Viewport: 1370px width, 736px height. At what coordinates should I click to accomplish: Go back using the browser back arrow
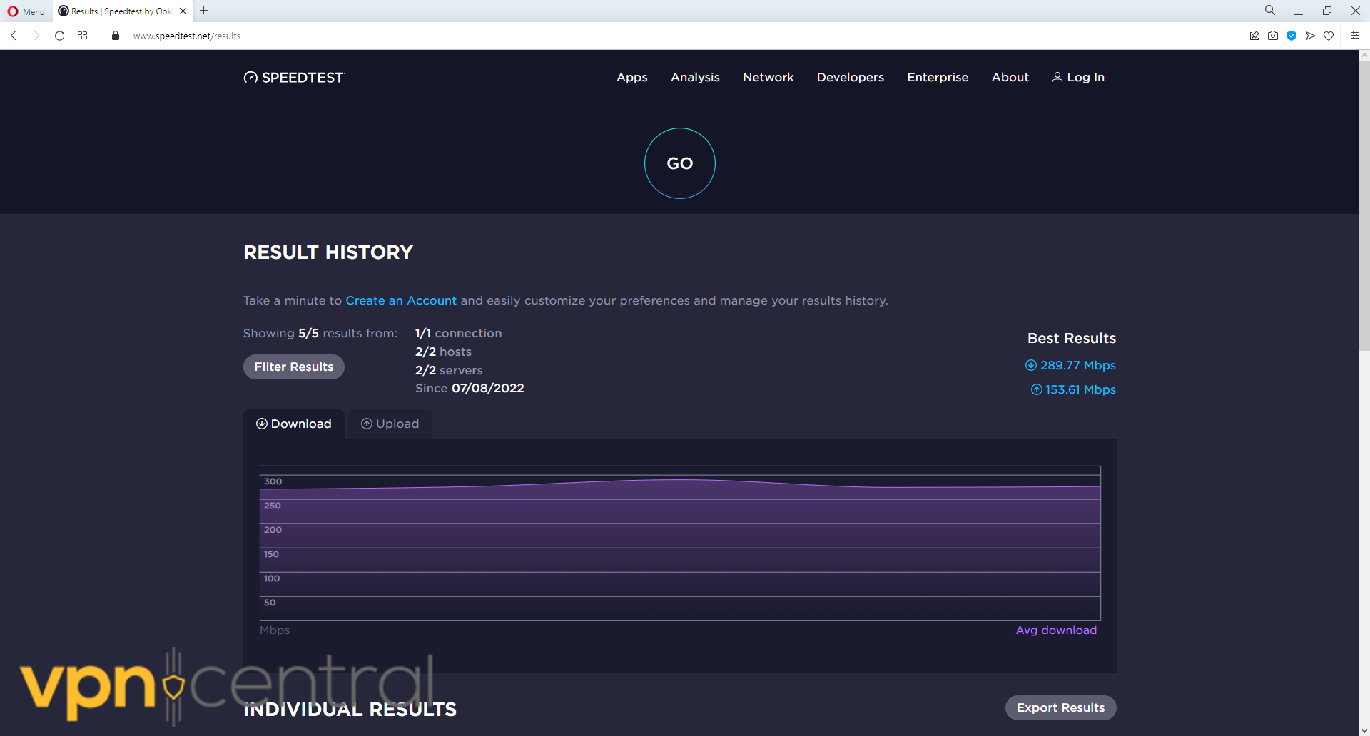14,36
